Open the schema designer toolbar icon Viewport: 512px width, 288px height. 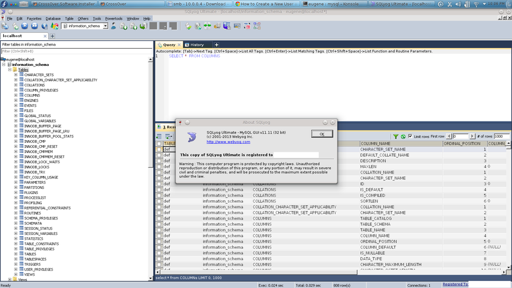[x=257, y=26]
